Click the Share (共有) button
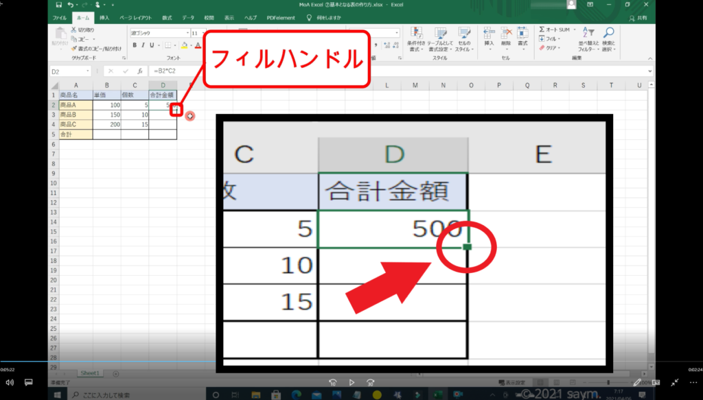Screen dimensions: 703x400 642,17
